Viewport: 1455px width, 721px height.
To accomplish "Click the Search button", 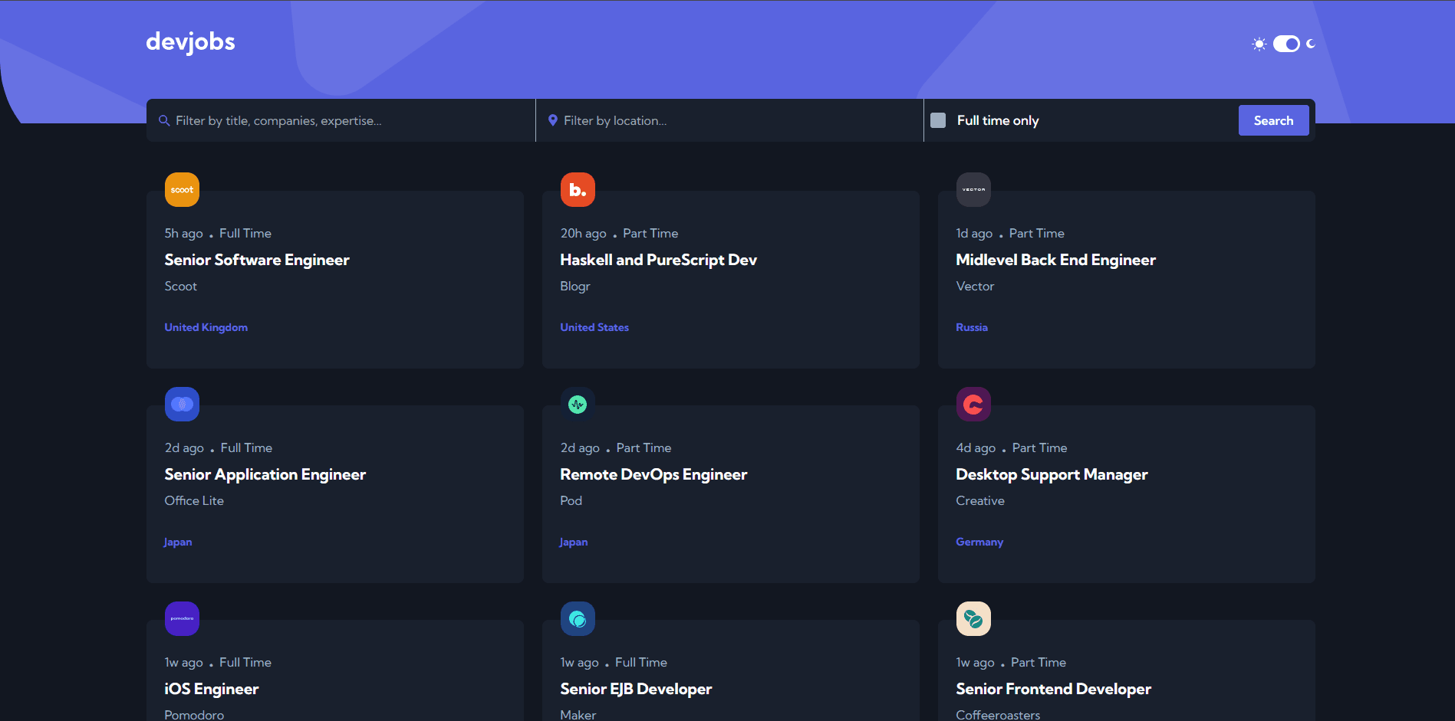I will click(1273, 120).
